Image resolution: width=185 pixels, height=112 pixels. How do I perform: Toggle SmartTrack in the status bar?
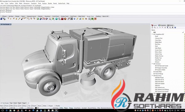coord(77,108)
